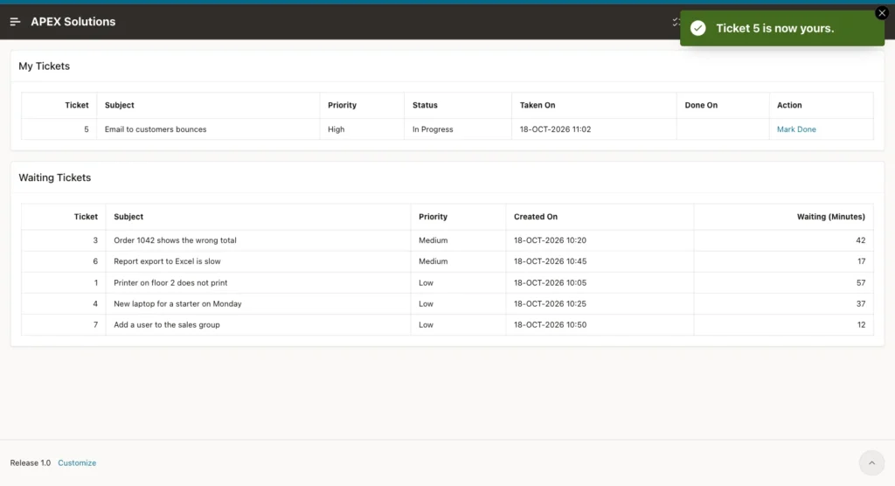Click Ticket header in Waiting Tickets table
This screenshot has height=486, width=895.
(x=86, y=217)
